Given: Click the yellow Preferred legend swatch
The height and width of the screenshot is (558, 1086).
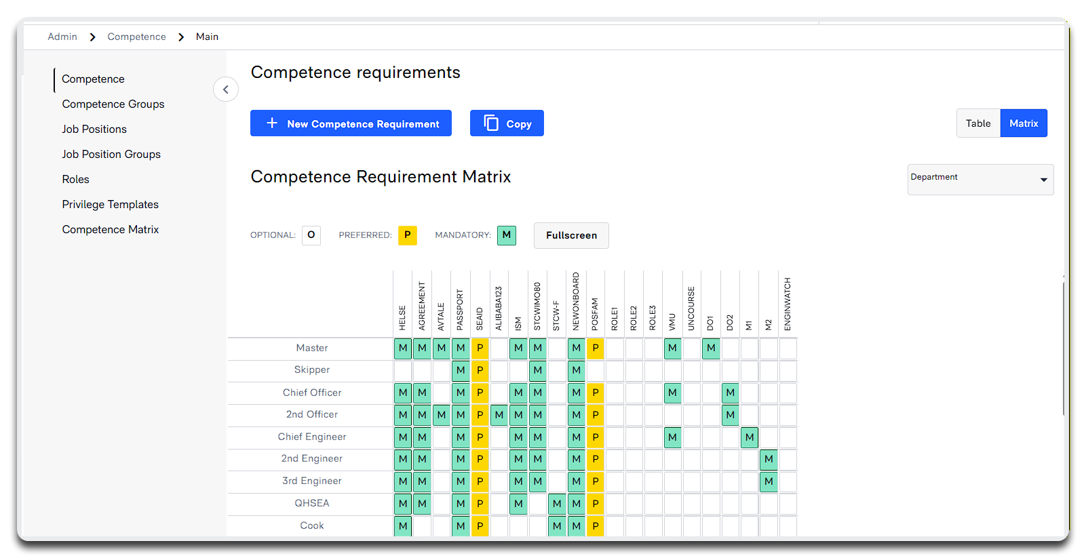Looking at the screenshot, I should point(407,235).
